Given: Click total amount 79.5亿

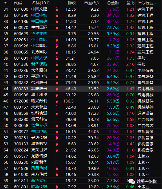Looking at the screenshot, I should click(113, 126).
